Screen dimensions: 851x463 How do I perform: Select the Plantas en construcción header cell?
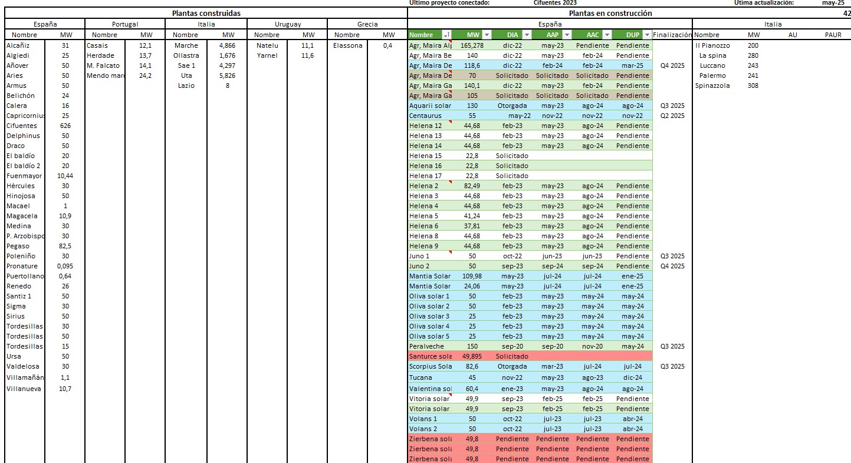pos(610,13)
